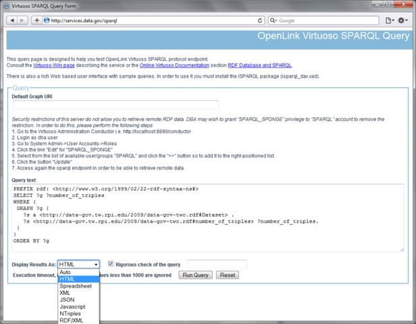Viewport: 416px width, 324px height.
Task: Click the globe site icon in address bar
Action: coord(47,20)
